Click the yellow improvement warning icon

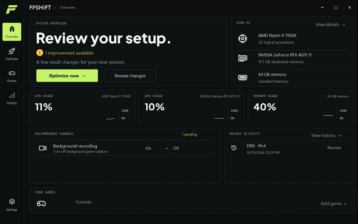point(40,53)
